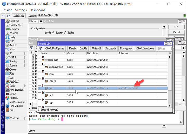The height and width of the screenshot is (134, 187).
Task: Open the Settings menu
Action: pos(21,10)
